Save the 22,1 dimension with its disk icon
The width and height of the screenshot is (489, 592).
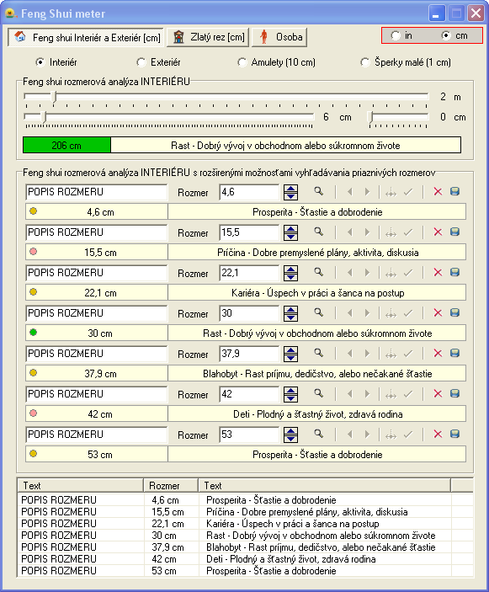pos(454,272)
